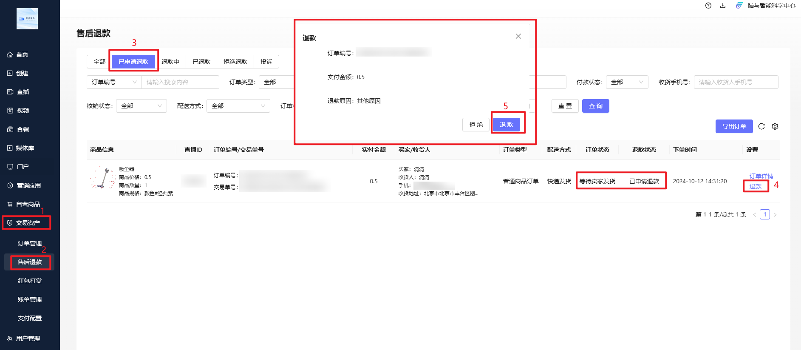Expand the 订单编号 search type dropdown
This screenshot has height=350, width=801.
tap(114, 82)
